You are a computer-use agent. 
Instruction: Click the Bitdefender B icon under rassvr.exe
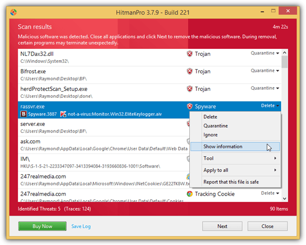[24, 115]
